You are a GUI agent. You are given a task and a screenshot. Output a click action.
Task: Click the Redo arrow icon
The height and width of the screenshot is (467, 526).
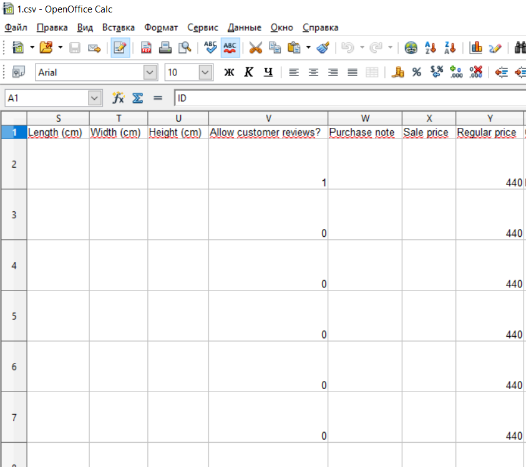376,47
